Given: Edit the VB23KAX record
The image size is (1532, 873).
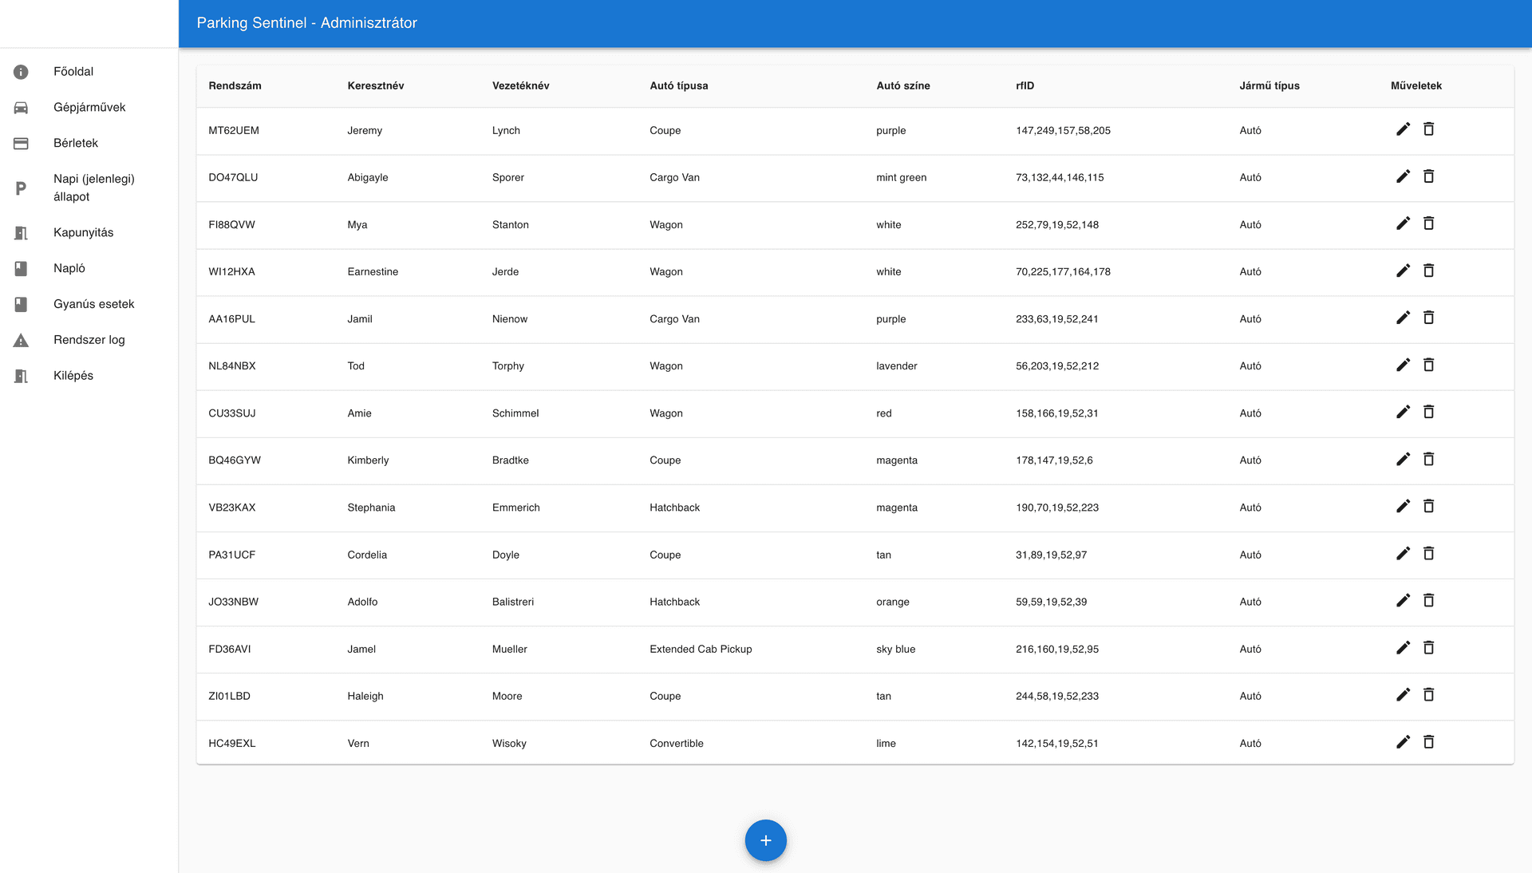Looking at the screenshot, I should 1404,506.
